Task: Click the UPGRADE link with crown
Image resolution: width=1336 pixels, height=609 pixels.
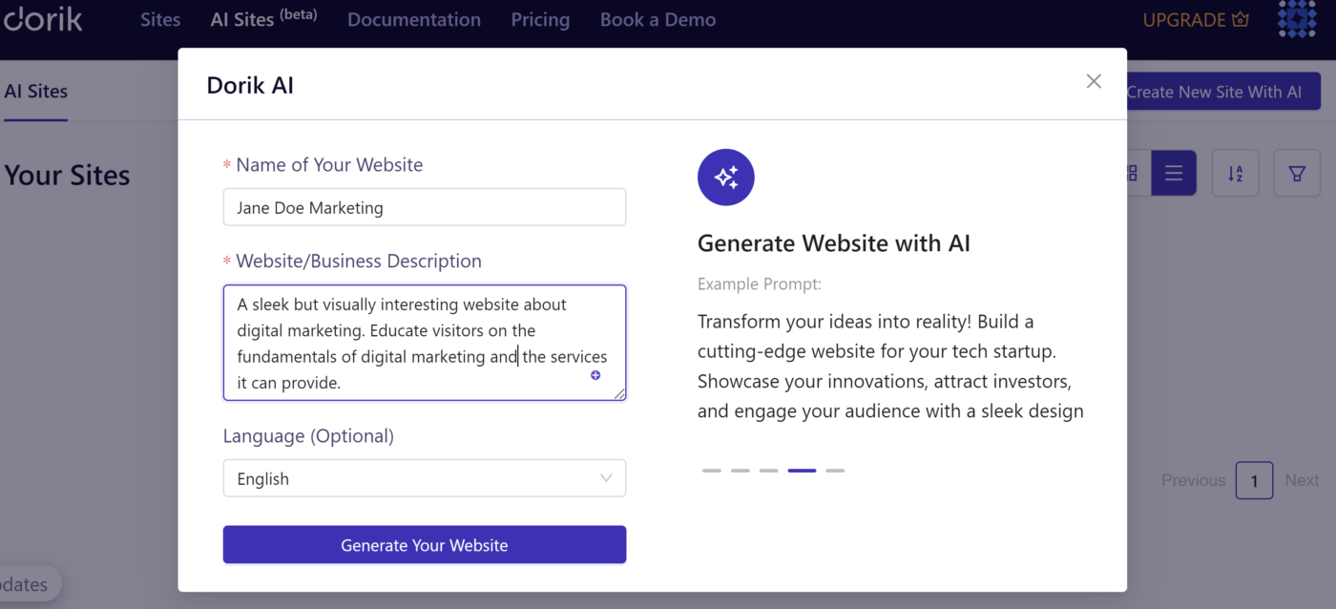Action: 1196,19
